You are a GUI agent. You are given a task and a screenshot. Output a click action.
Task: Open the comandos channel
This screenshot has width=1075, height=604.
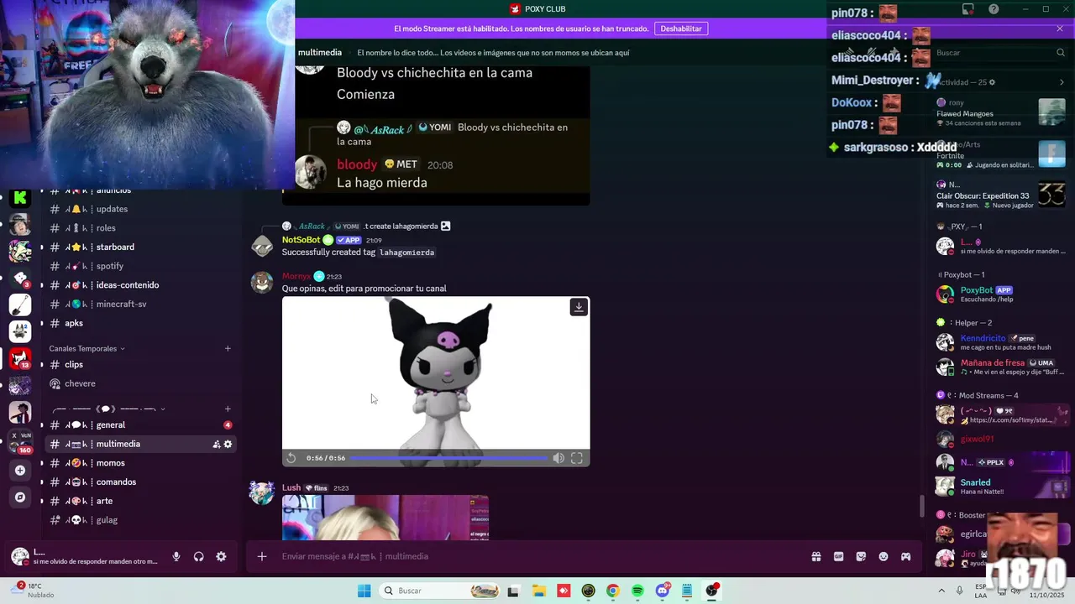[x=140, y=482]
